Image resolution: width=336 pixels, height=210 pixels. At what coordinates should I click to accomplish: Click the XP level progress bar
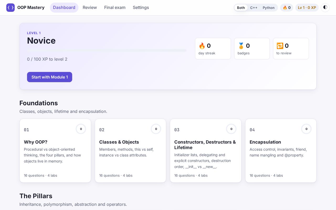(107, 50)
